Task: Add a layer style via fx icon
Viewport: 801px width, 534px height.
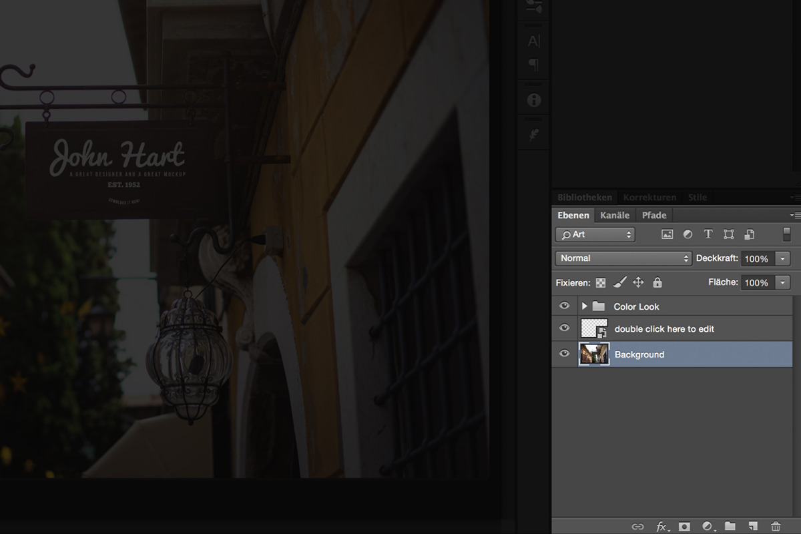Action: [x=661, y=527]
